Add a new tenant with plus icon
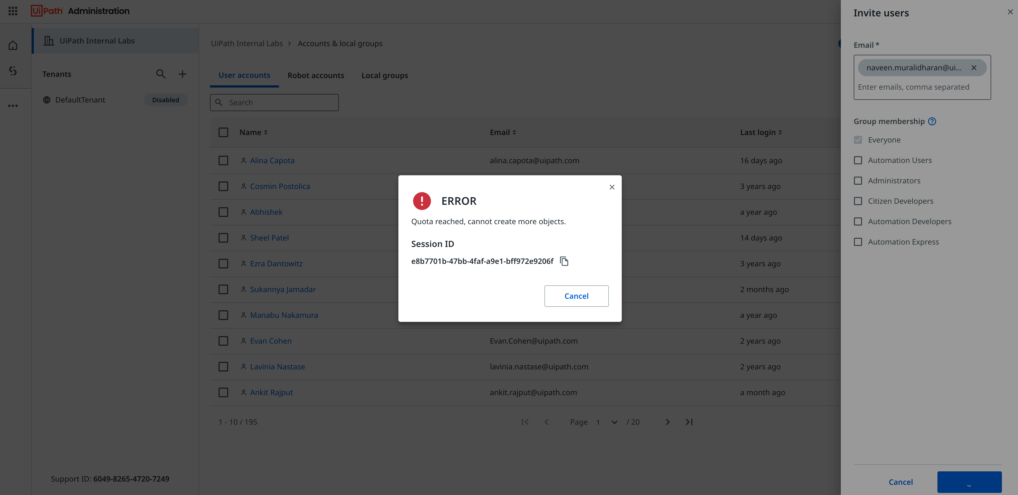The width and height of the screenshot is (1018, 495). [x=182, y=74]
